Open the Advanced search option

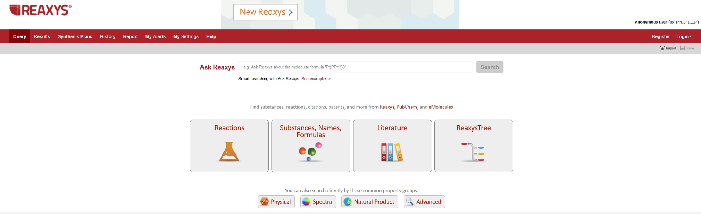pyautogui.click(x=424, y=202)
